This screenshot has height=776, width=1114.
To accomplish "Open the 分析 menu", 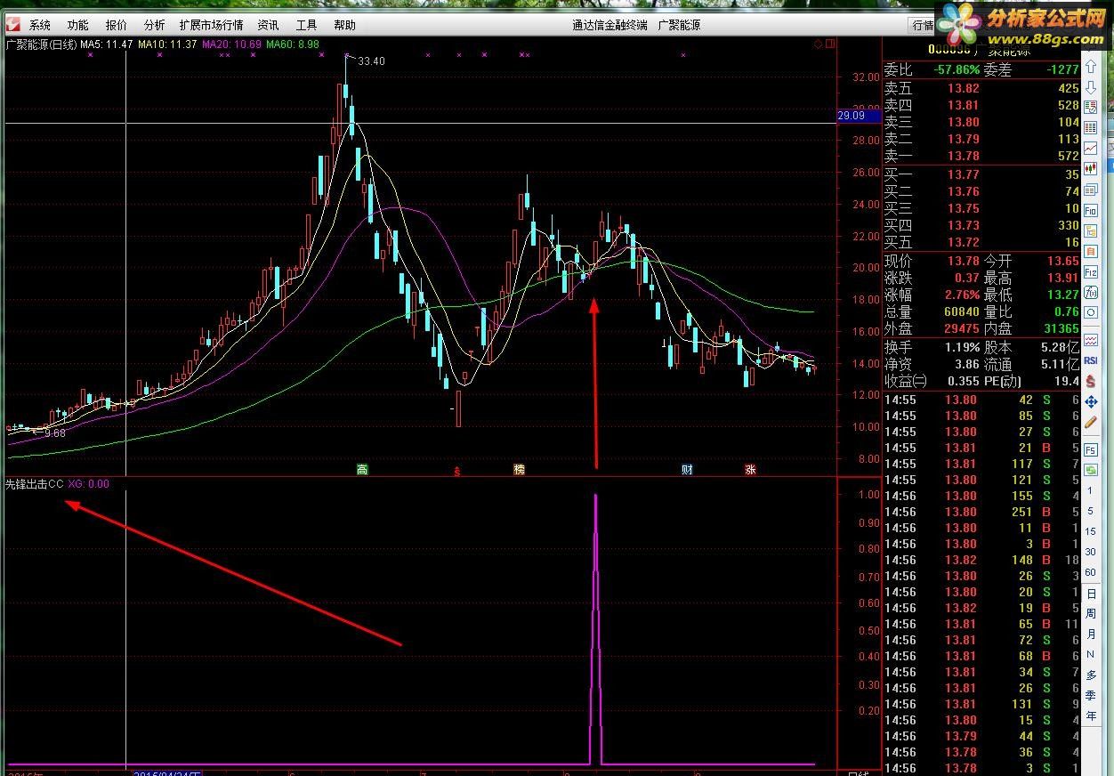I will point(155,25).
